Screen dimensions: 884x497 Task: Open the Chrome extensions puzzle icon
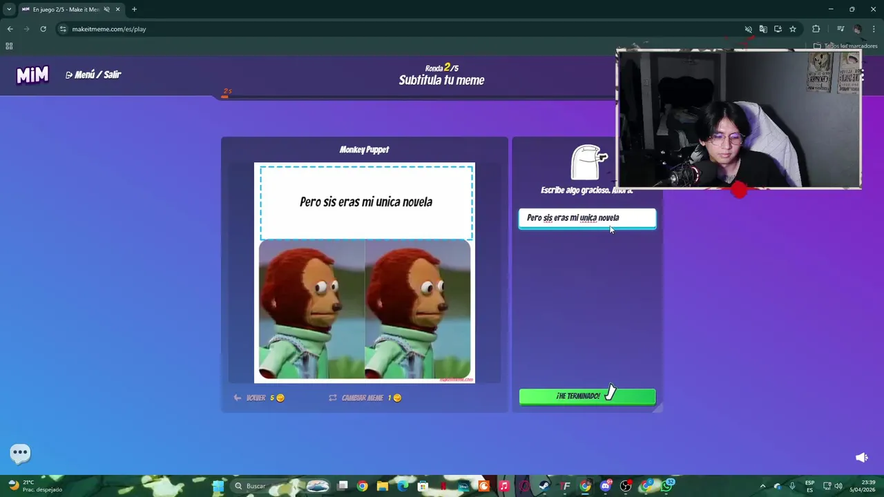816,29
